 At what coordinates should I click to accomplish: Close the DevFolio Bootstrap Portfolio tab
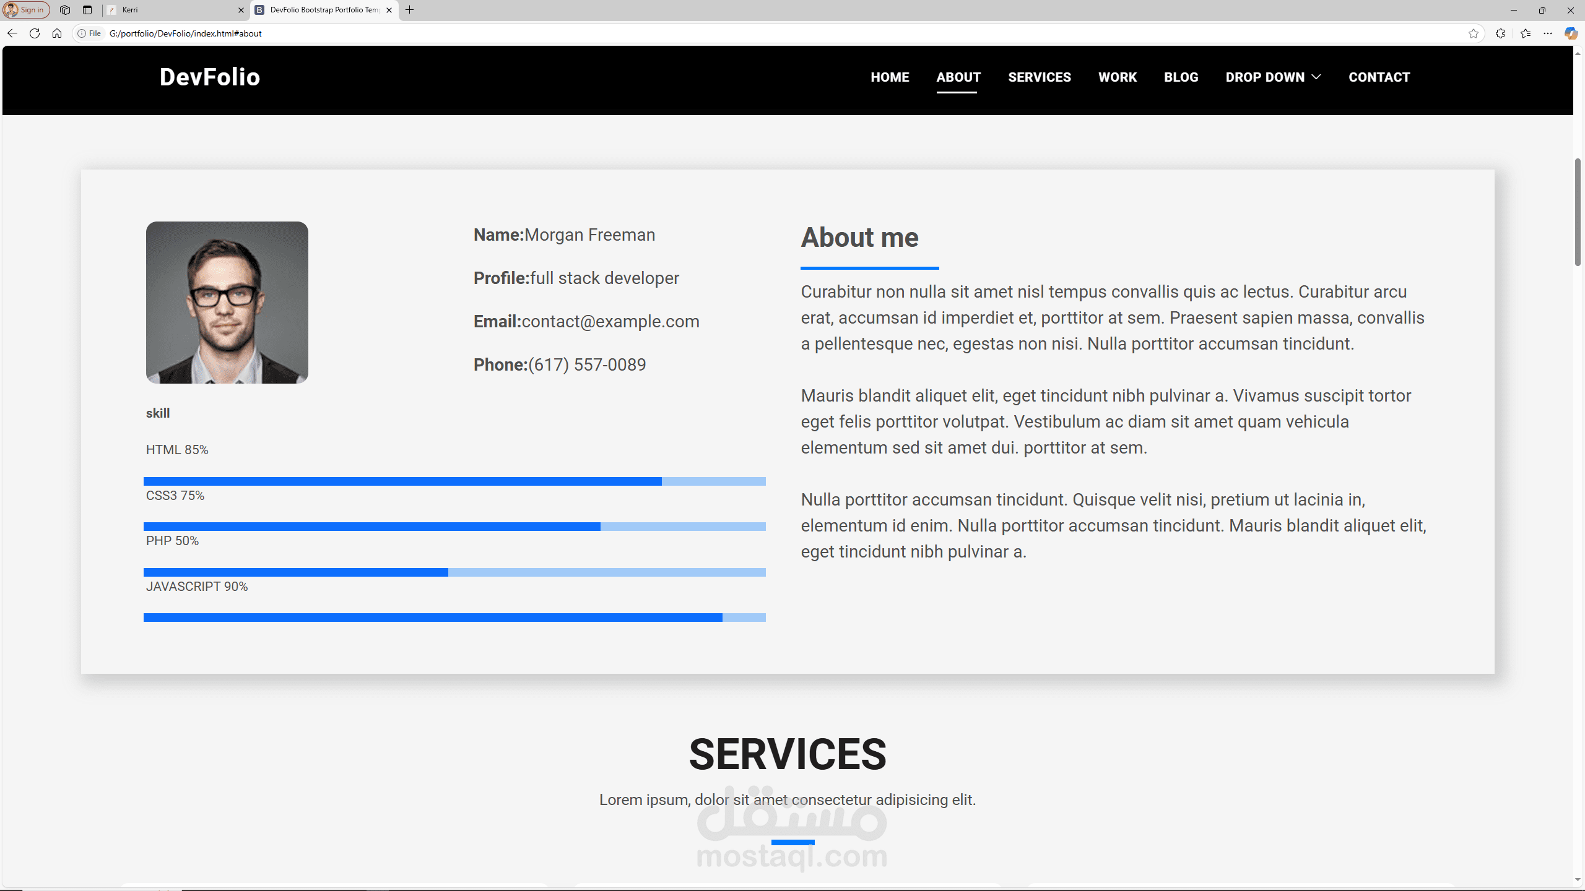pos(389,10)
